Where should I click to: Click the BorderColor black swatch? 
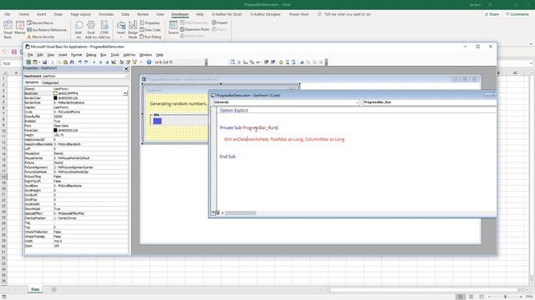tap(55, 98)
